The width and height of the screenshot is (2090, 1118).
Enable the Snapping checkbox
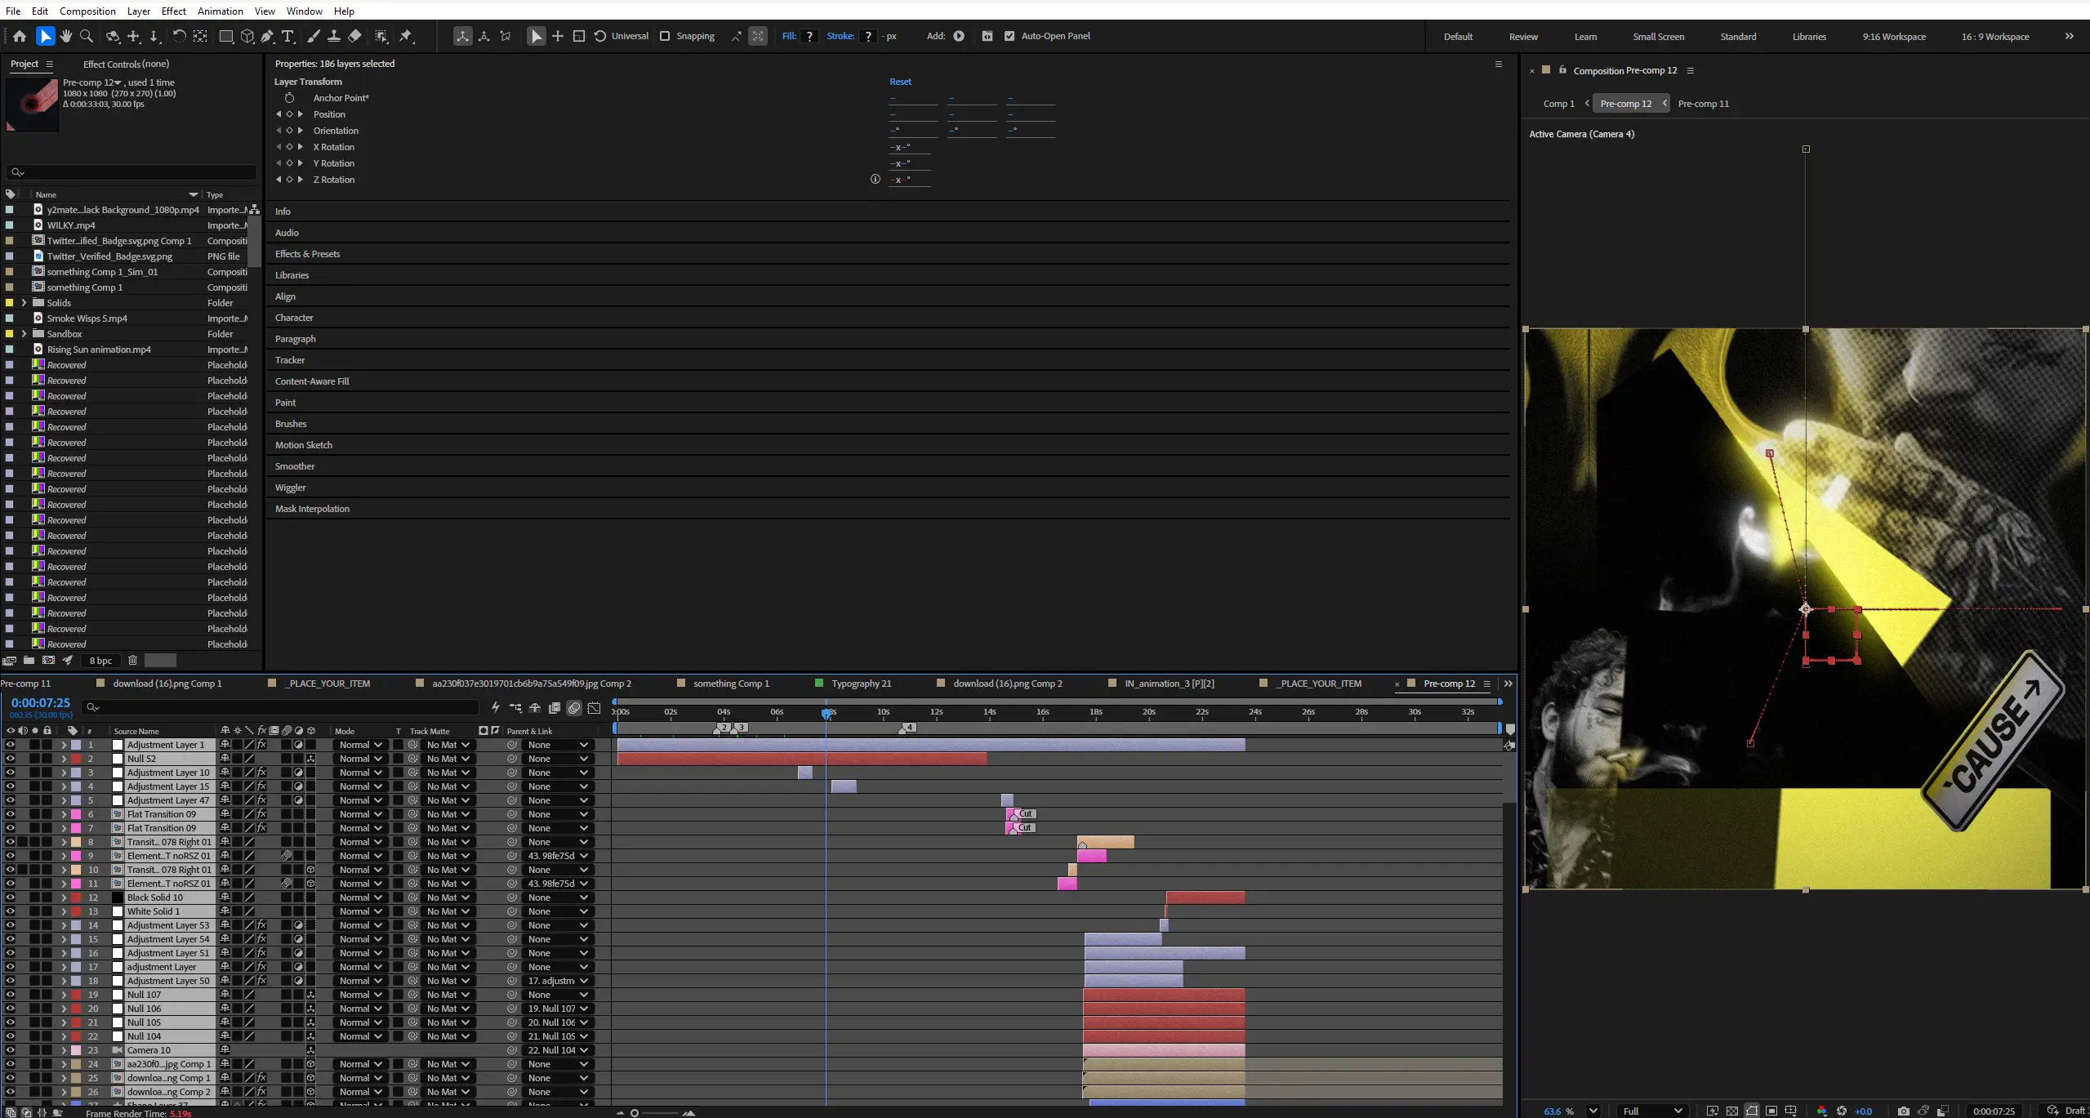[665, 36]
